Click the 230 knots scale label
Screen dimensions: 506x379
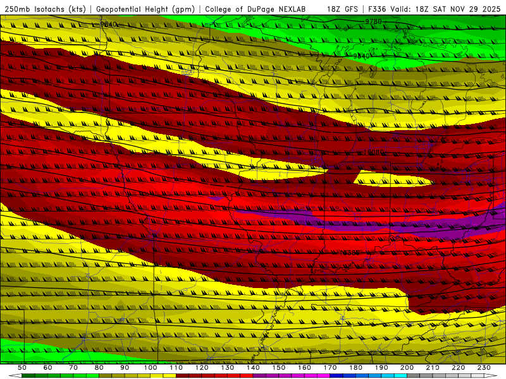point(484,368)
